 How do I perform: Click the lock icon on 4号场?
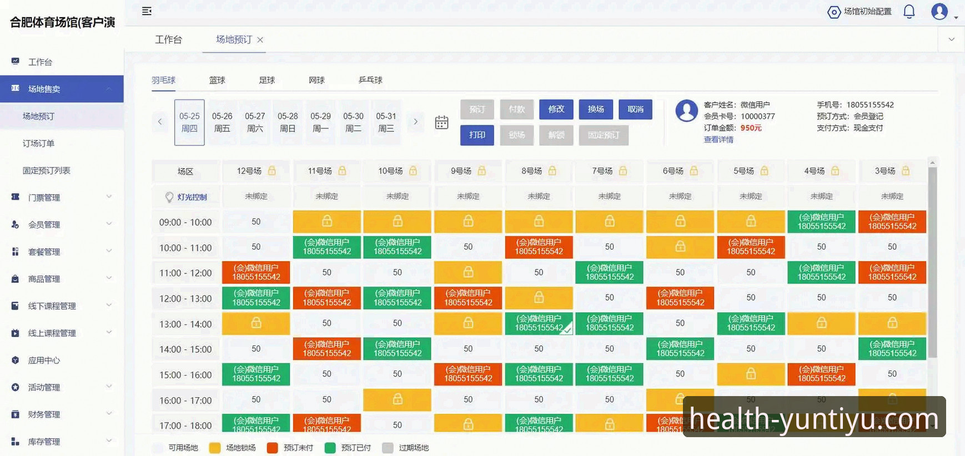[x=835, y=171]
